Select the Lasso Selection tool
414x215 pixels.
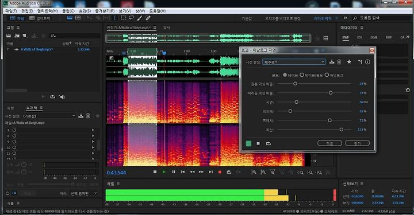[x=132, y=18]
